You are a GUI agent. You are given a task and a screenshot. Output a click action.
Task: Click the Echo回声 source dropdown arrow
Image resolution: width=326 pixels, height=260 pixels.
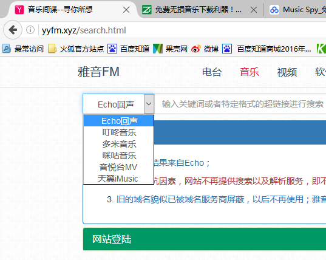pos(149,104)
